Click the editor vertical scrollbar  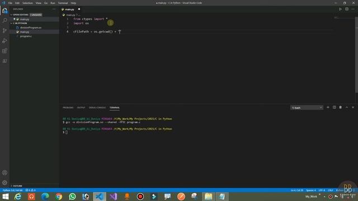point(357,55)
